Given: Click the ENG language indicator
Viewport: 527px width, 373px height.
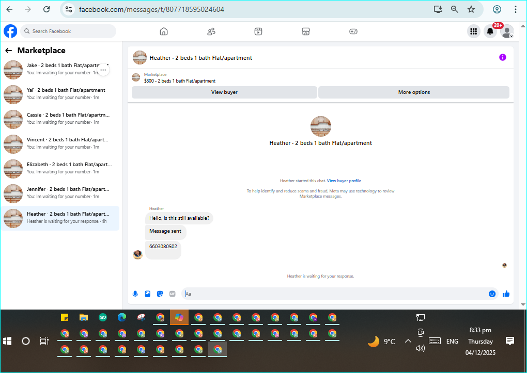Looking at the screenshot, I should 452,342.
